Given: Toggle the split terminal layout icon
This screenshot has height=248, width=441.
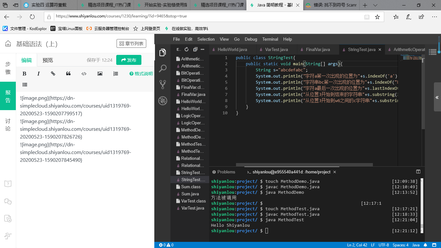Looking at the screenshot, I should [x=418, y=172].
